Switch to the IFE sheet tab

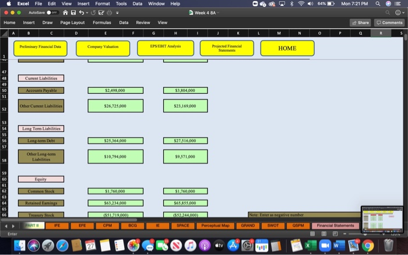pyautogui.click(x=57, y=226)
